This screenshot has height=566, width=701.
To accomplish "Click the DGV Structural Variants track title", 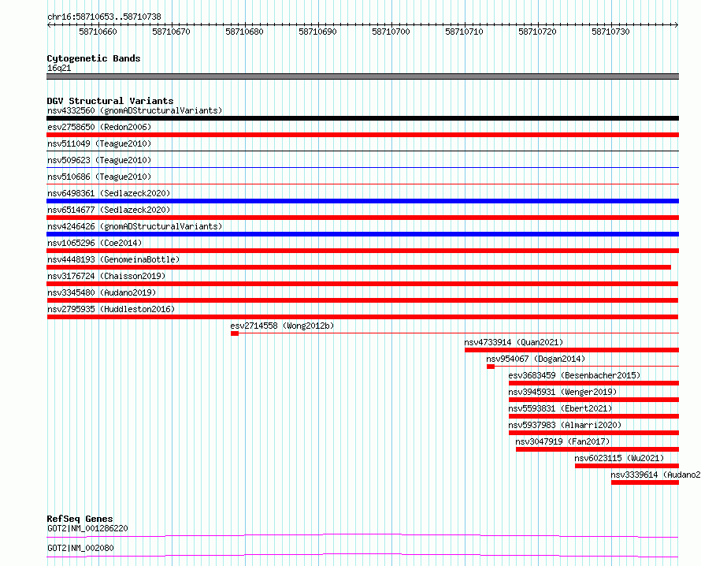I will coord(110,101).
